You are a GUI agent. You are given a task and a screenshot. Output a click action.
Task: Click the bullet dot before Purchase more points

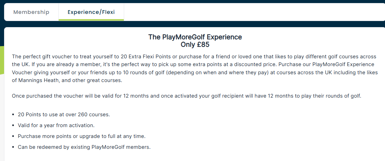coord(13,137)
